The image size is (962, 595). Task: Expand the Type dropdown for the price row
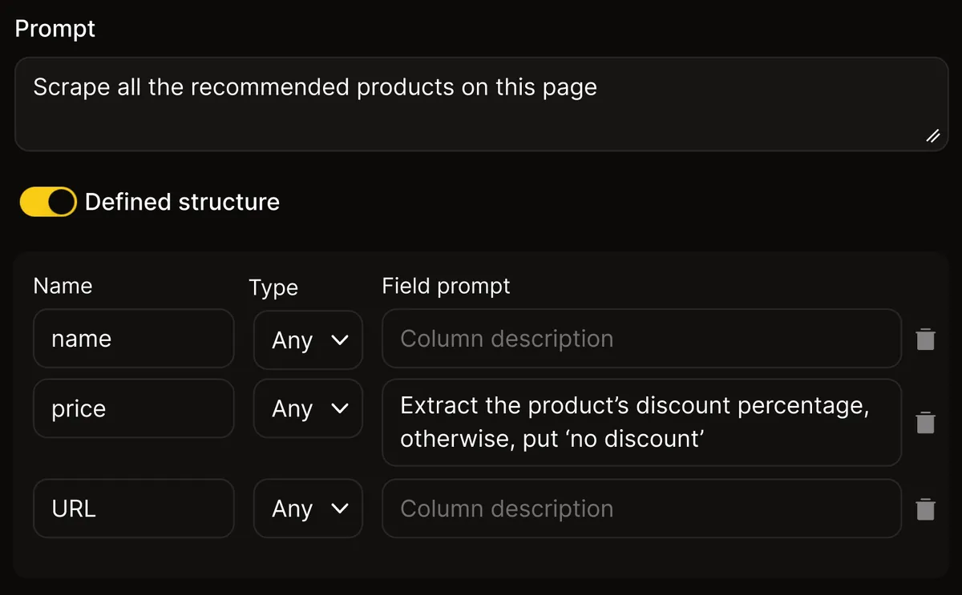[309, 408]
